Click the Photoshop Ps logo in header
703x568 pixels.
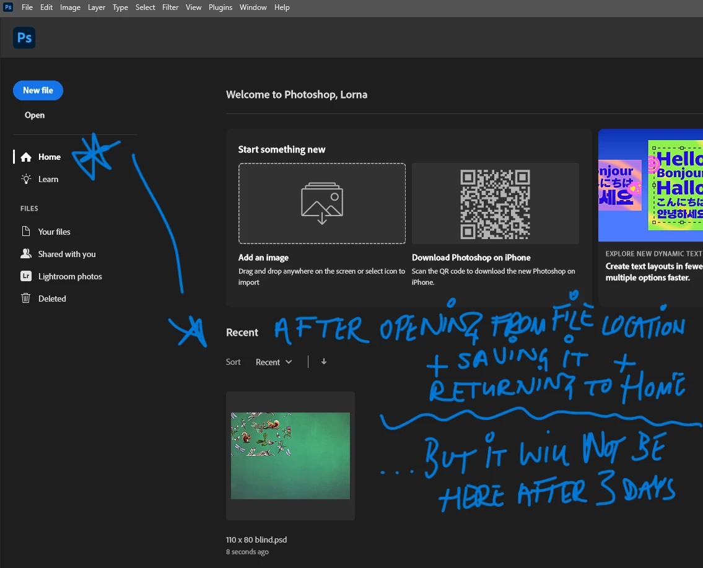coord(24,38)
